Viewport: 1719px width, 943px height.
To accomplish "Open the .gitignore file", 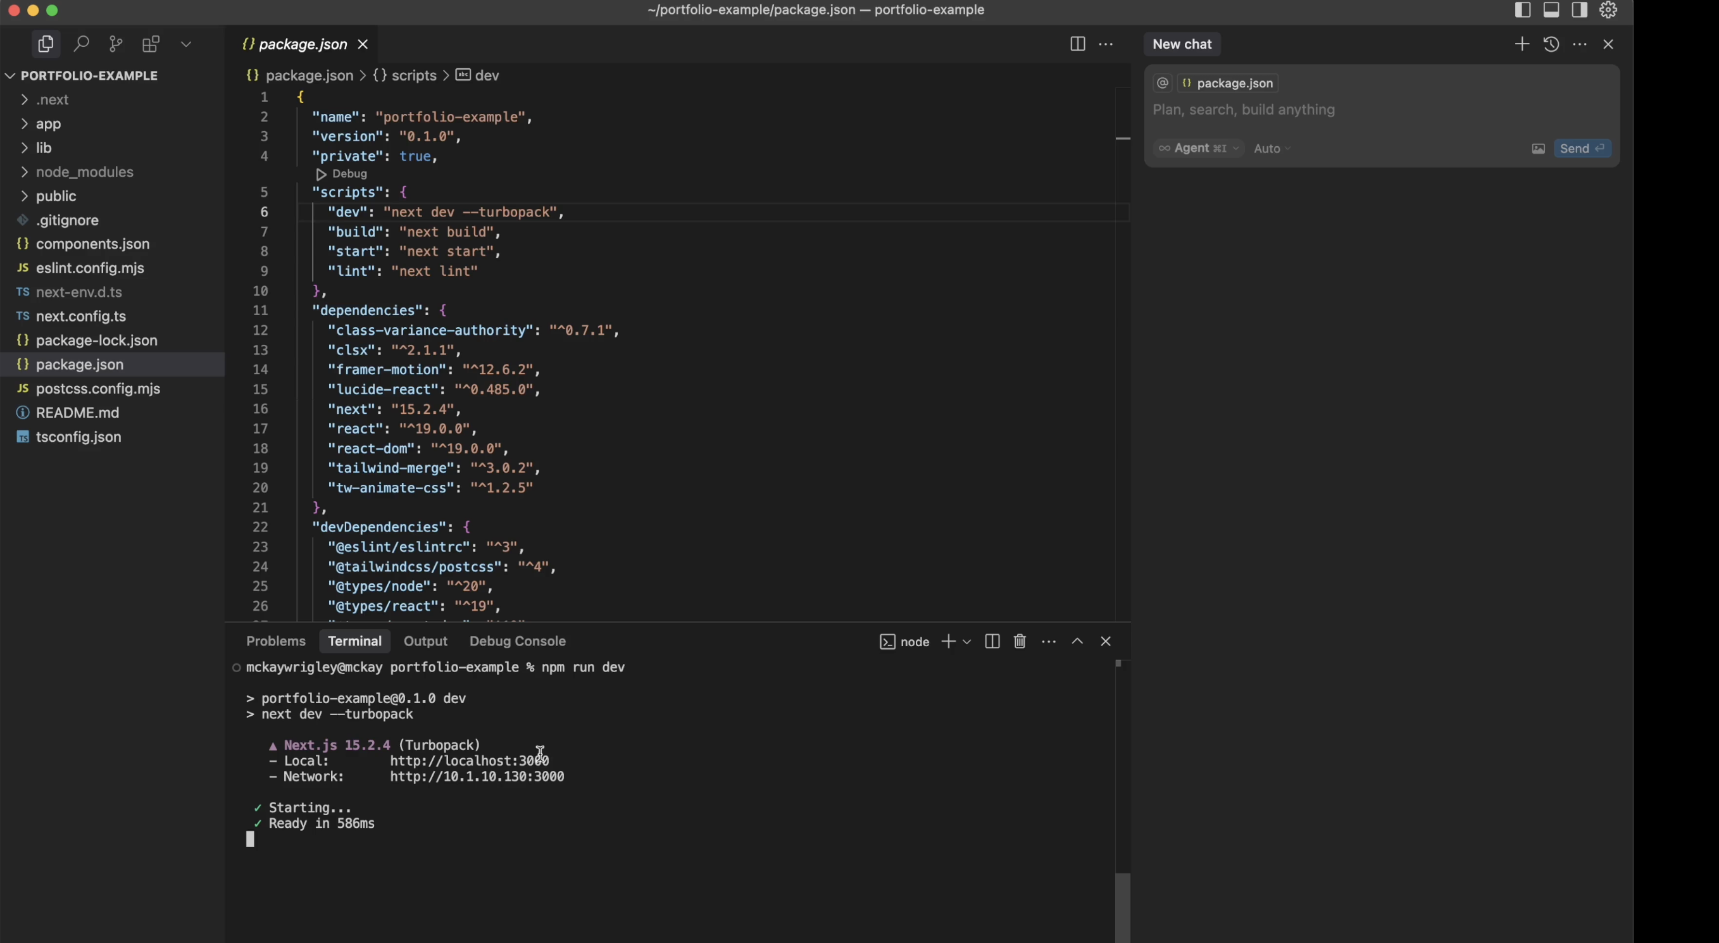I will pos(112,220).
